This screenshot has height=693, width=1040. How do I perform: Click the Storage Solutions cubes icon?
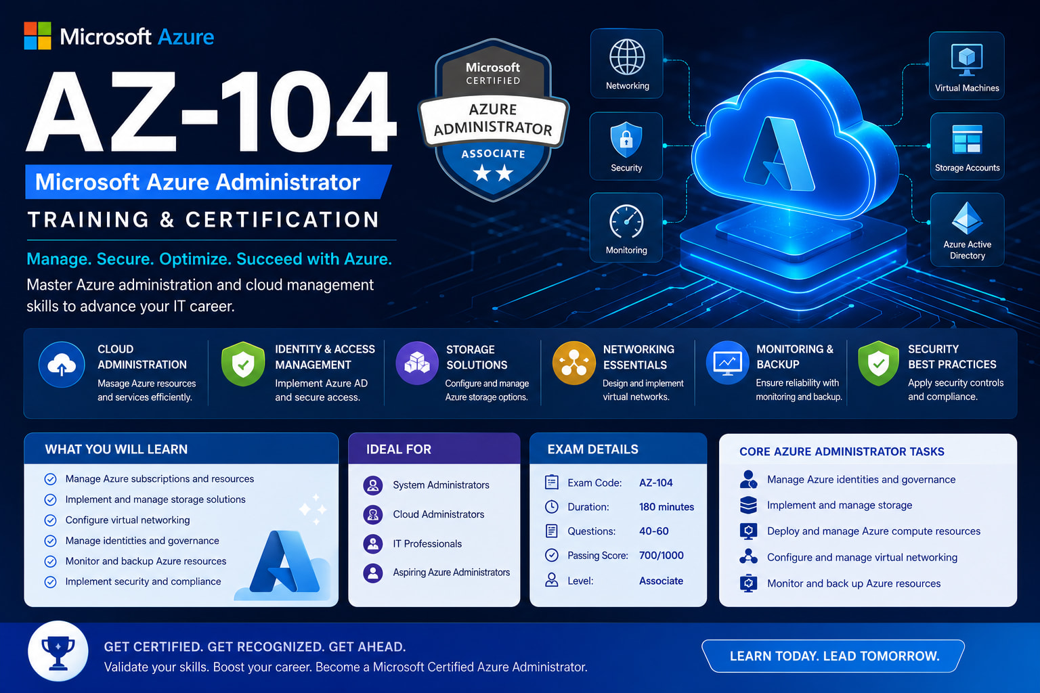(417, 363)
